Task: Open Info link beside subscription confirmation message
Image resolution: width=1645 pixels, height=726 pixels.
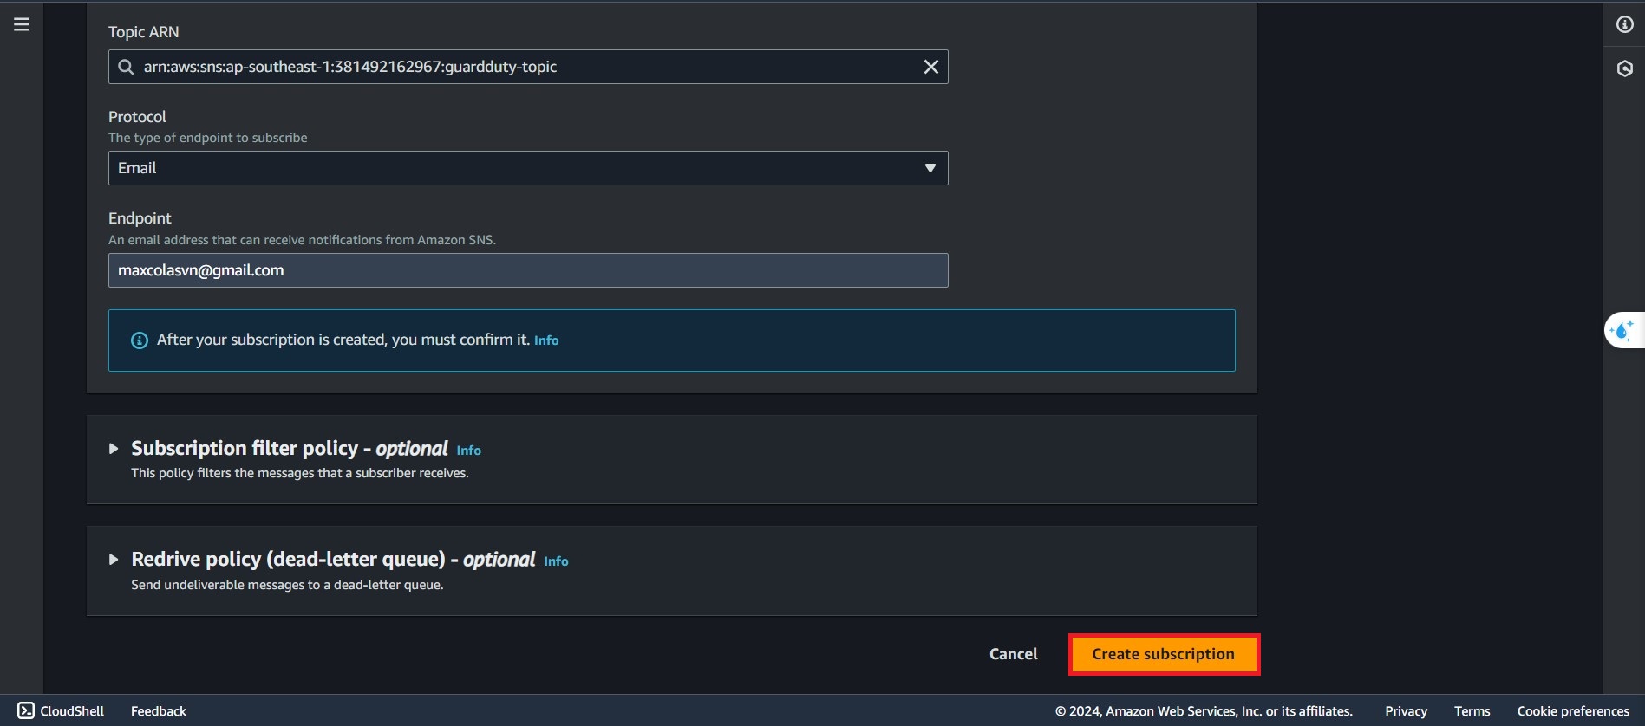Action: coord(546,340)
